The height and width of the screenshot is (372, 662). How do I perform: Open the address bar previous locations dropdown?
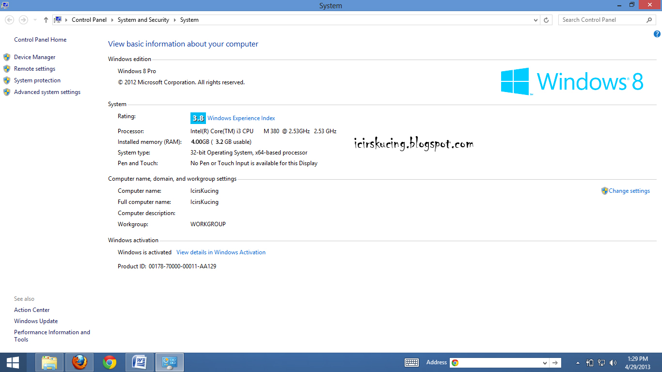click(x=536, y=20)
